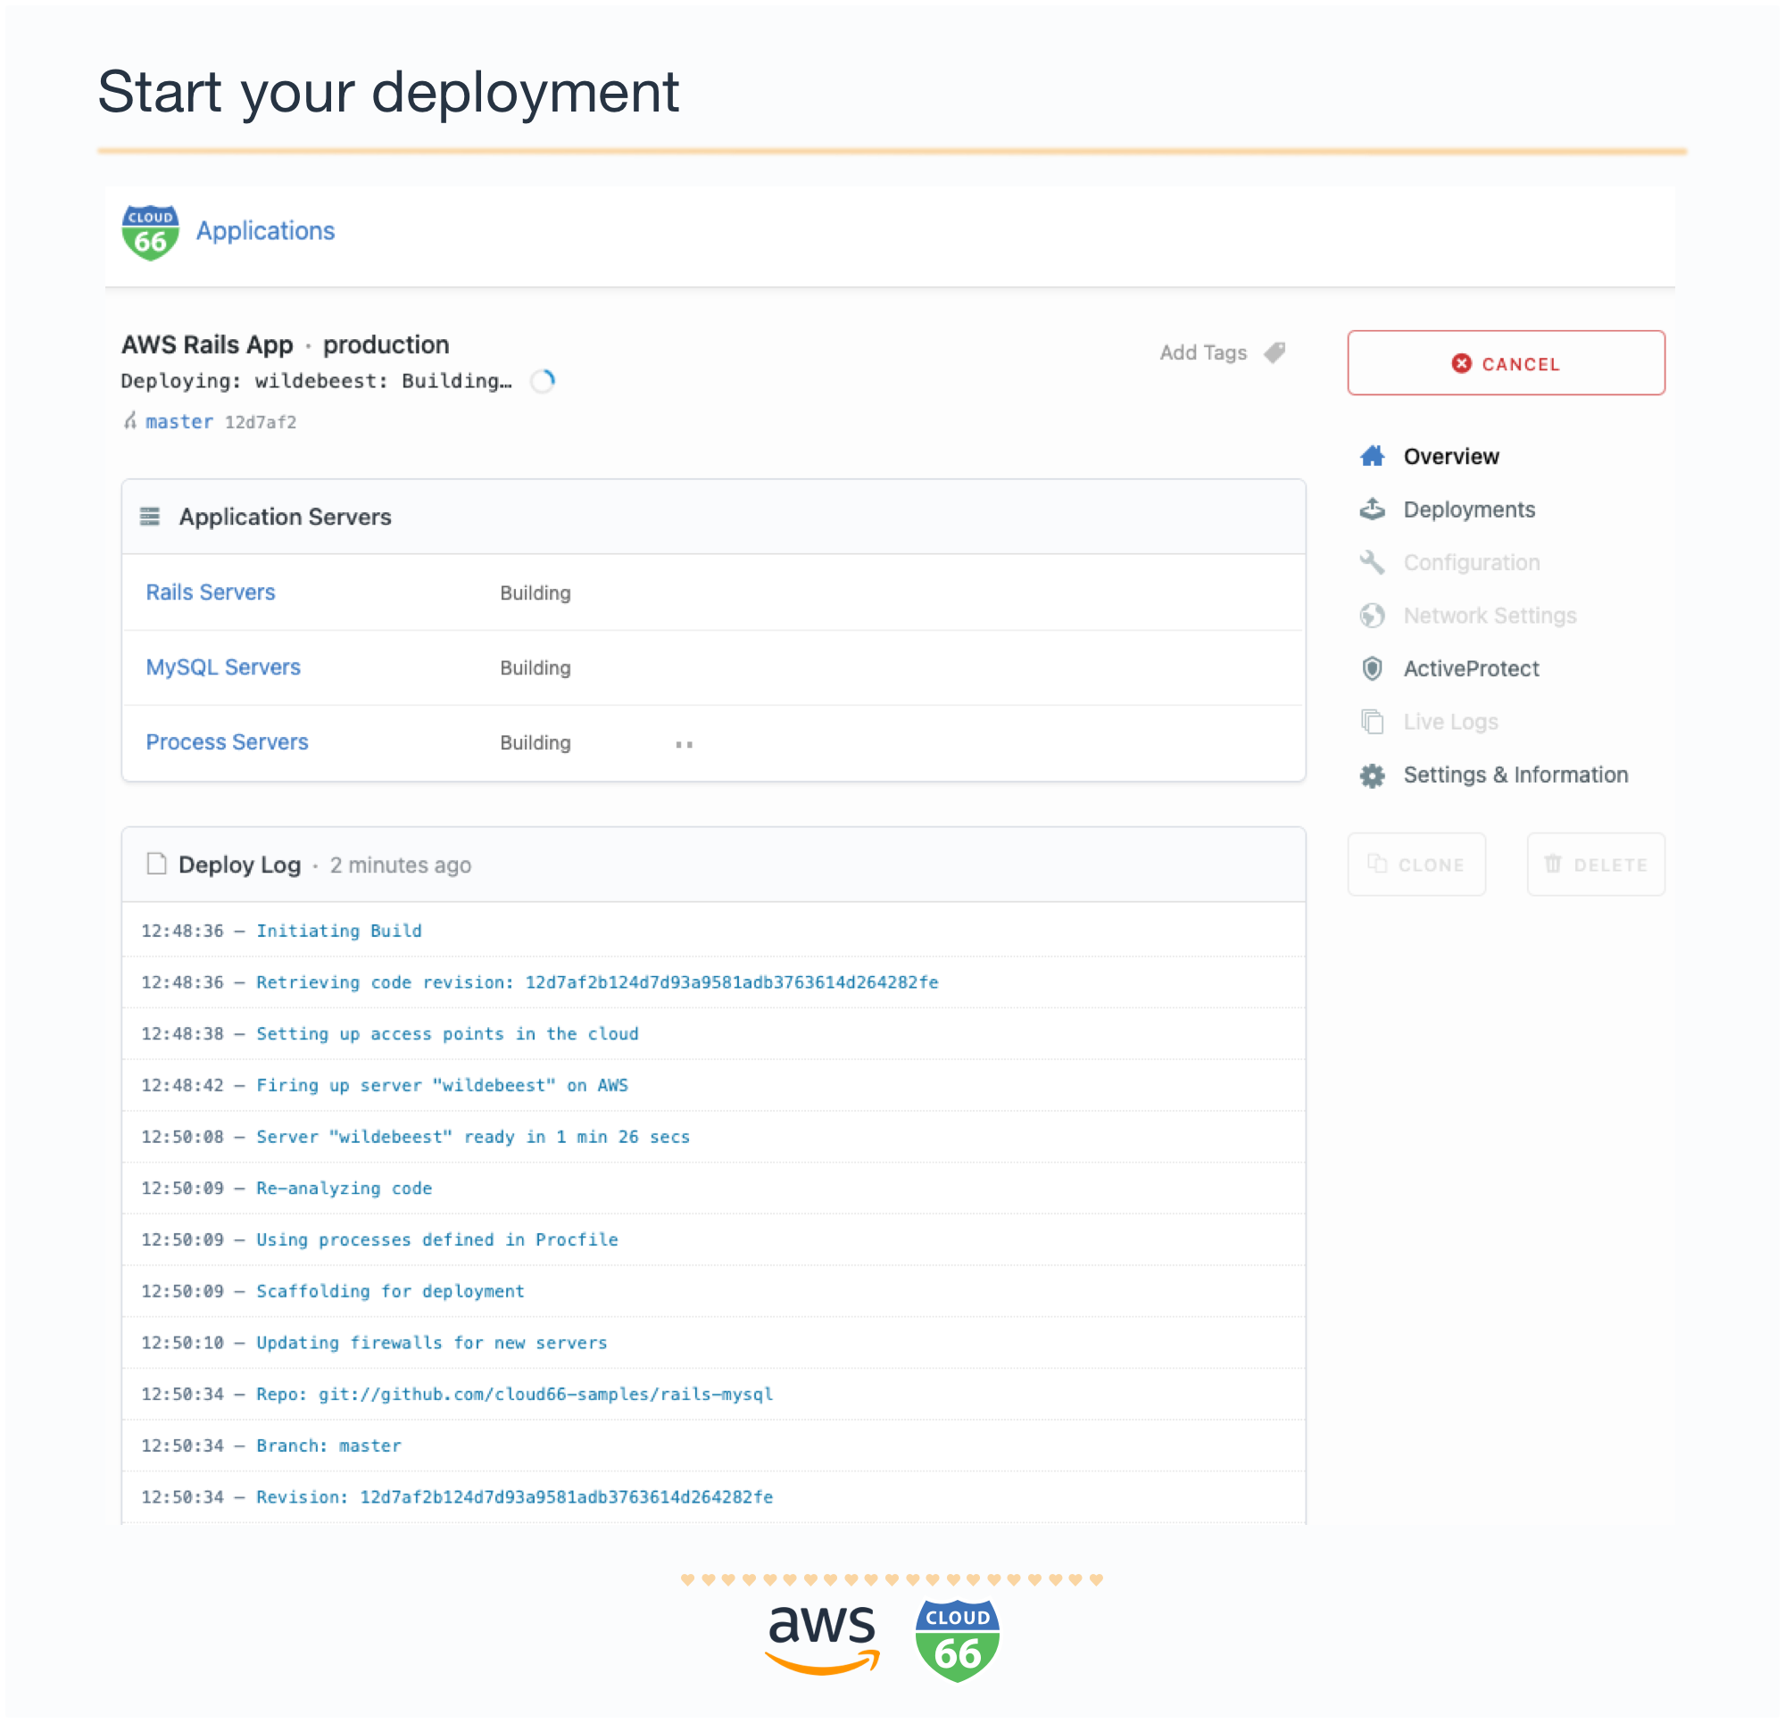This screenshot has height=1723, width=1785.
Task: Open the Overview menu item
Action: coord(1451,456)
